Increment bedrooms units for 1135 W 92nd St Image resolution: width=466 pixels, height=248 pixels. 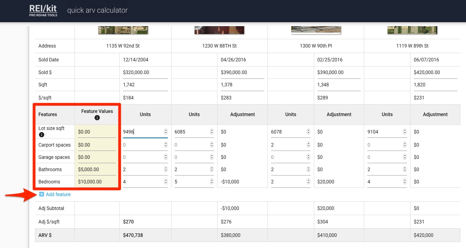tap(165, 180)
